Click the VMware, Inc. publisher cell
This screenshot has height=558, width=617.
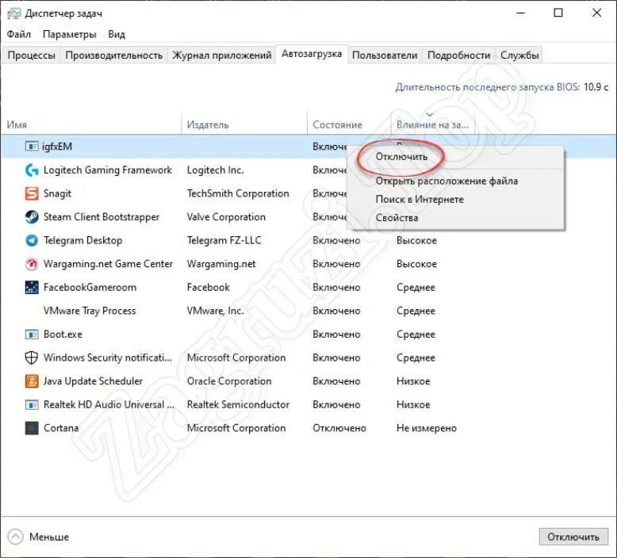[216, 311]
